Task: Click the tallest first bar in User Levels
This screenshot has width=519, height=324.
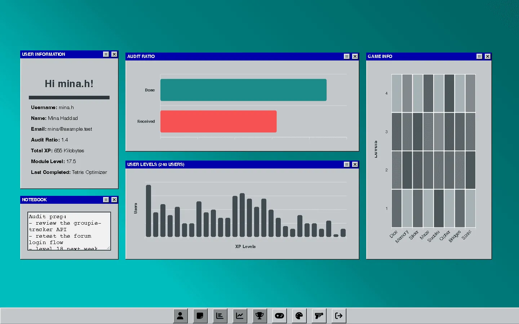Action: (x=148, y=211)
